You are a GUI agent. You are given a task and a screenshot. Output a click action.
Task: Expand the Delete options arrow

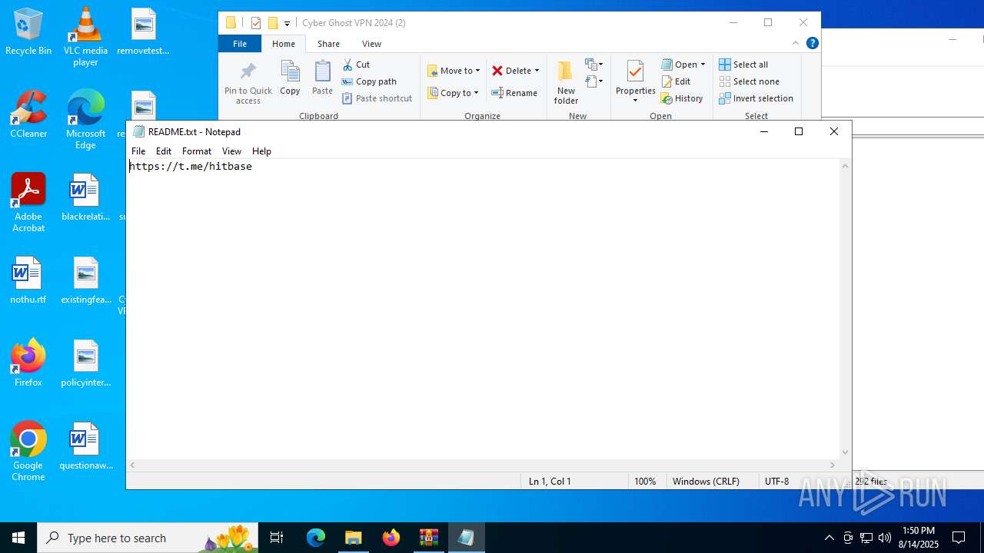[537, 71]
